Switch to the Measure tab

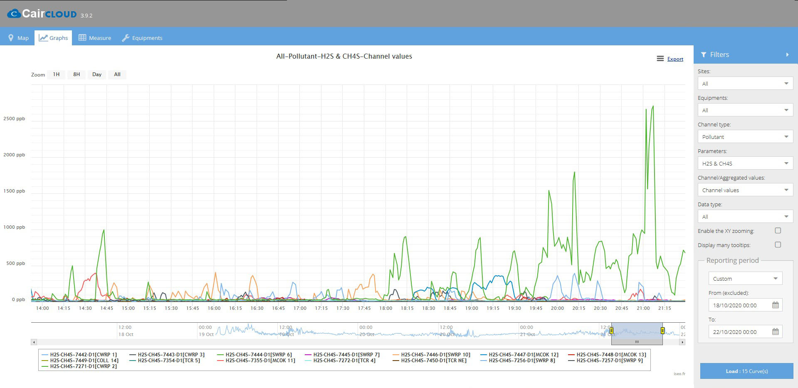(x=95, y=38)
